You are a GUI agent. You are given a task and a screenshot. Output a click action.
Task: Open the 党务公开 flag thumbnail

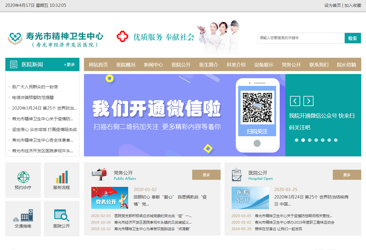coord(110,198)
